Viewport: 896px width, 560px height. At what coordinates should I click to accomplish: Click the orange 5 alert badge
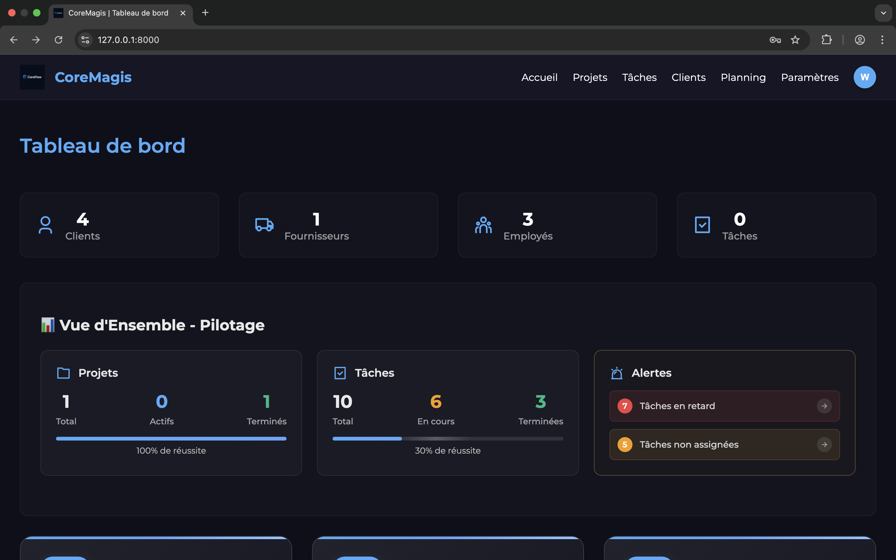[x=625, y=445]
